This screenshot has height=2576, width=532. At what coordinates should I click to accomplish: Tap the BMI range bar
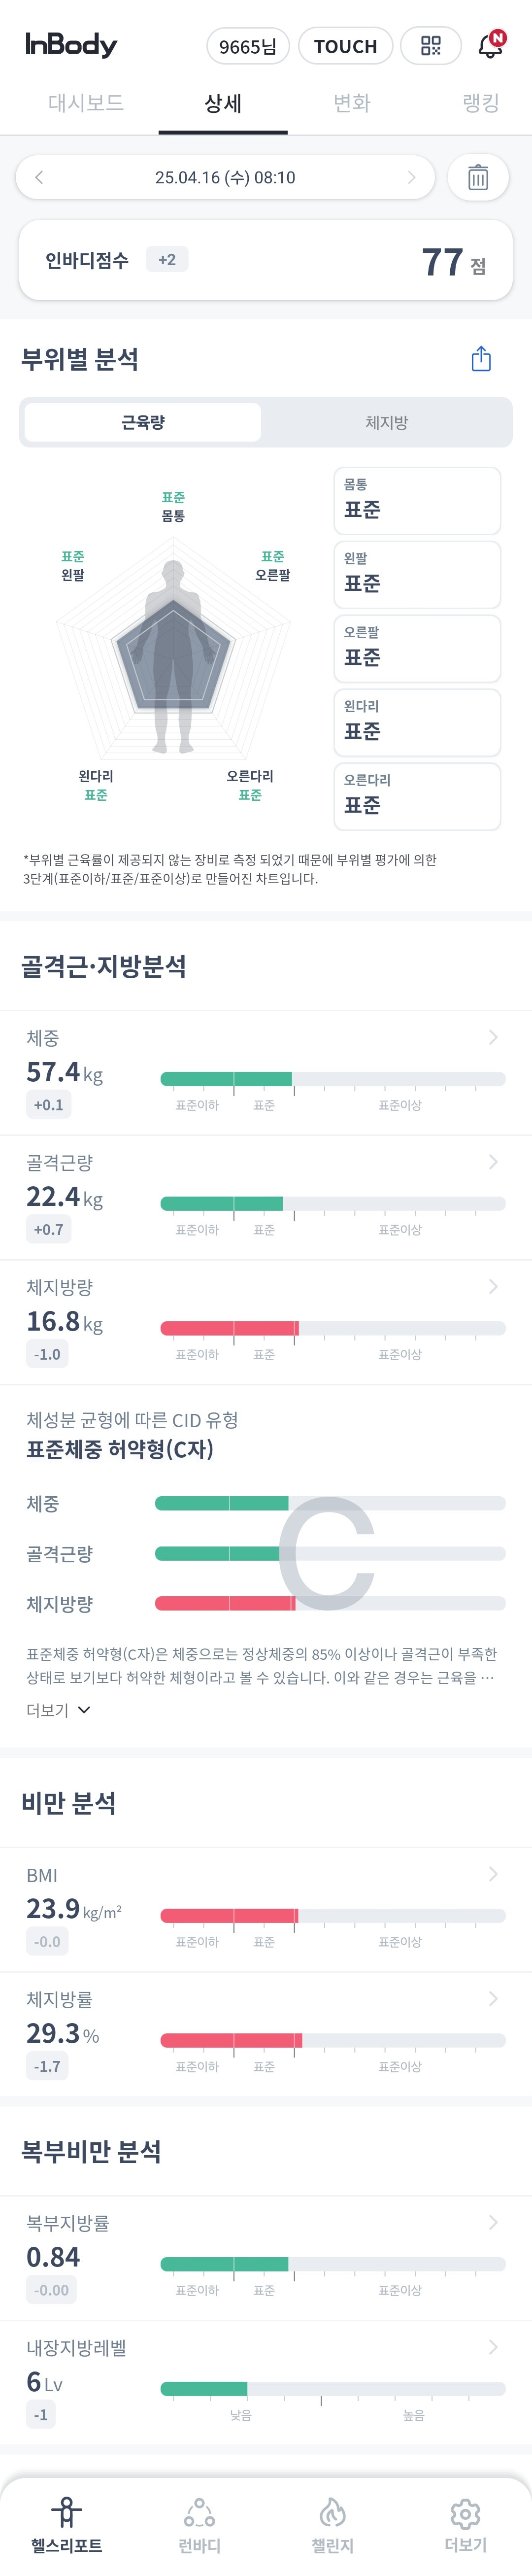332,1916
